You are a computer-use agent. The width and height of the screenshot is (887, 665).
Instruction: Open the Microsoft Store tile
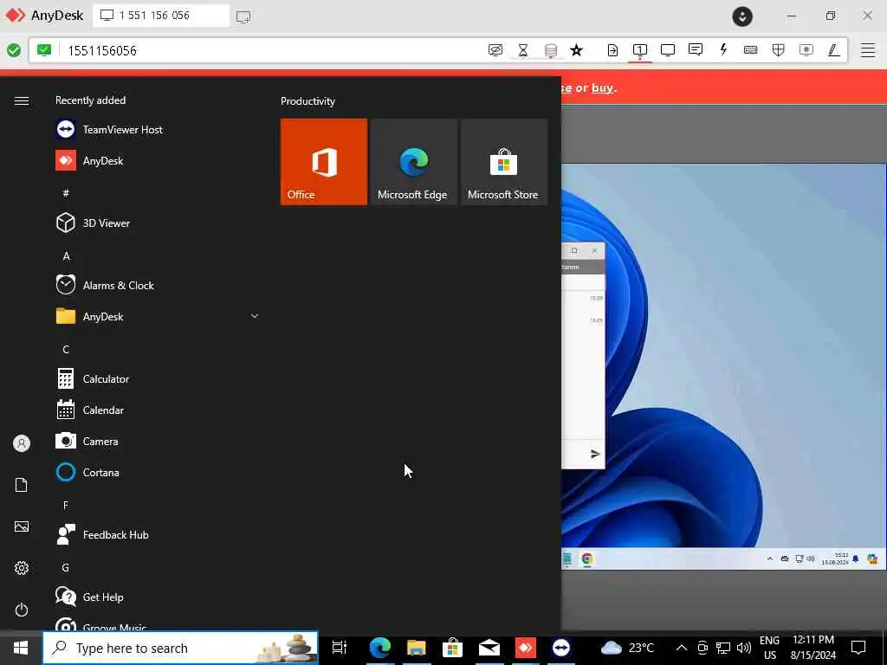tap(504, 162)
